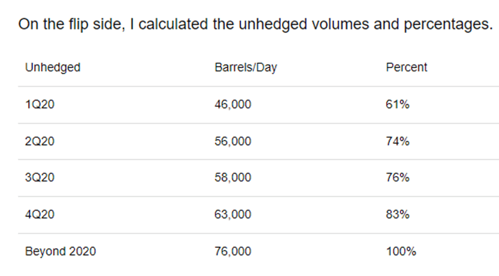499x276 pixels.
Task: Select the 2Q20 row label
Action: click(x=40, y=141)
